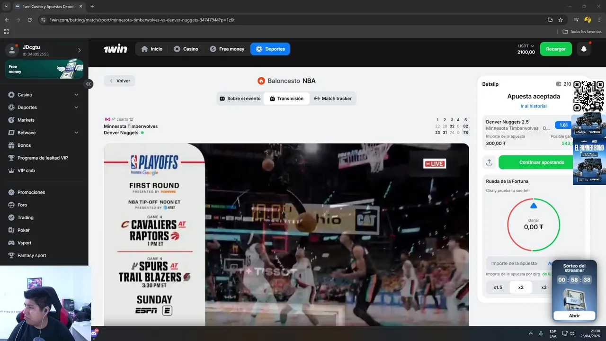Viewport: 606px width, 341px height.
Task: Click the Betwave sidebar icon
Action: [11, 133]
